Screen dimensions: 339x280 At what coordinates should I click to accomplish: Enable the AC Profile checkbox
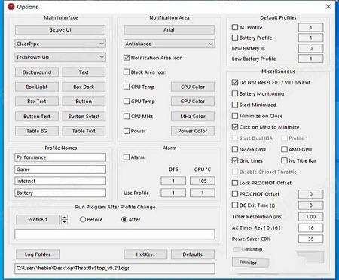click(235, 27)
